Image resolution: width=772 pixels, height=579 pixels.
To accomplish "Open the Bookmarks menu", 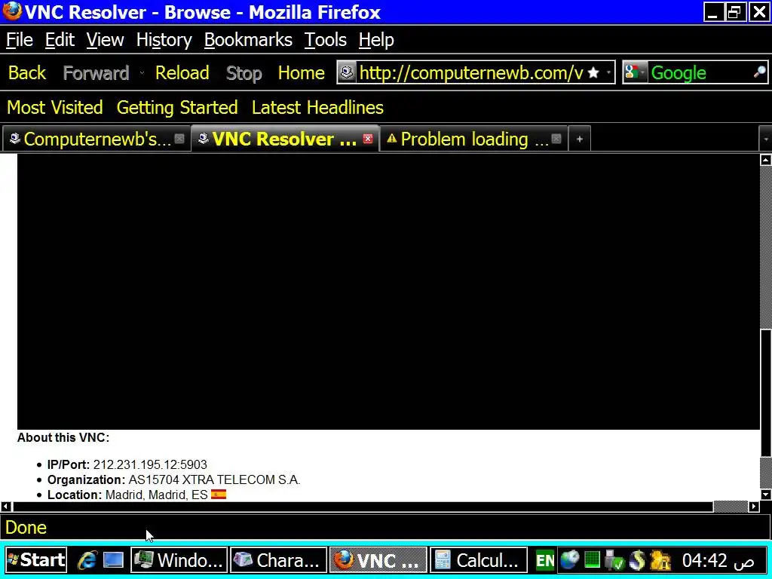I will (248, 40).
